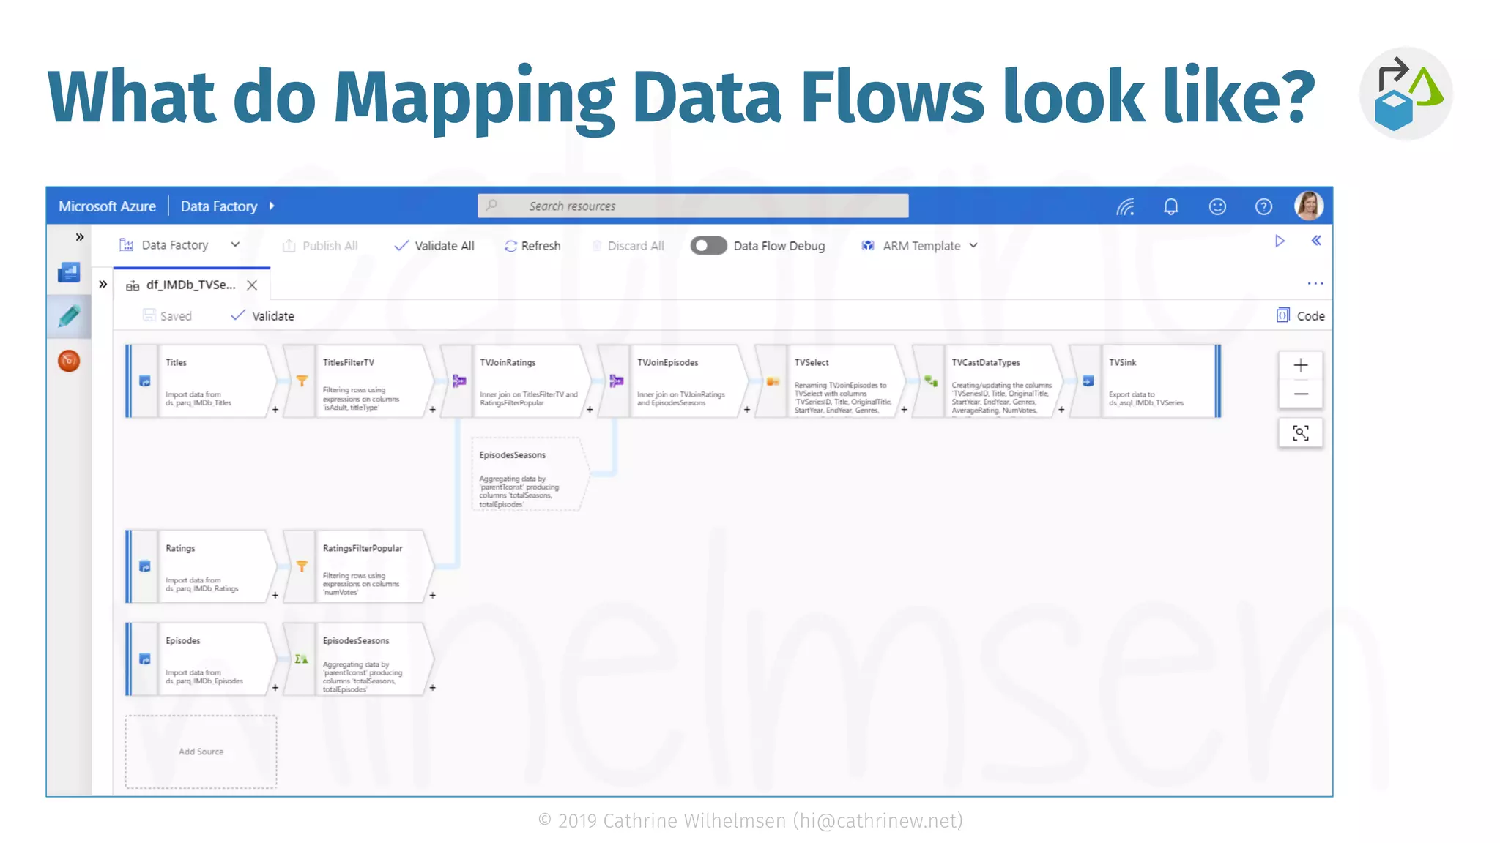Click the RatingsFilterPopular node title
Image resolution: width=1500 pixels, height=843 pixels.
click(363, 548)
